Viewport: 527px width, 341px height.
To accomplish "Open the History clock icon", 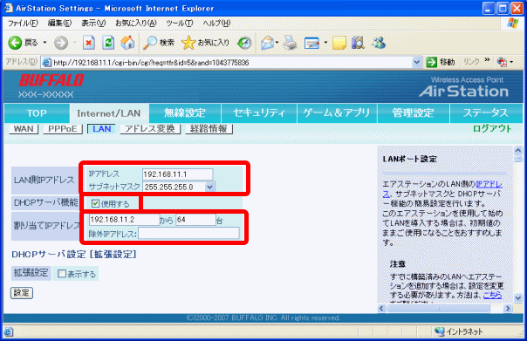I will pyautogui.click(x=244, y=43).
